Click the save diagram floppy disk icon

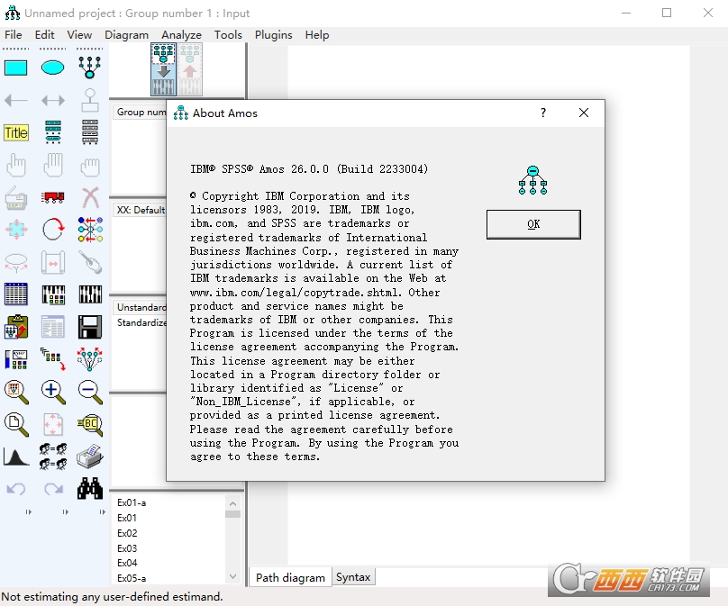point(90,327)
